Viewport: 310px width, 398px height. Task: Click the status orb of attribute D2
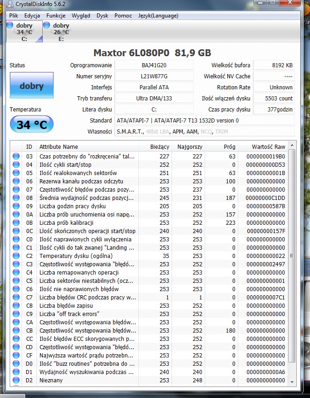pyautogui.click(x=16, y=380)
